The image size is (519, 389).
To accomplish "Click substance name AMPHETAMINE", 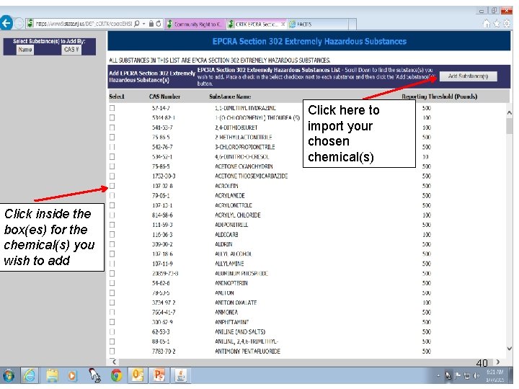I will [231, 322].
